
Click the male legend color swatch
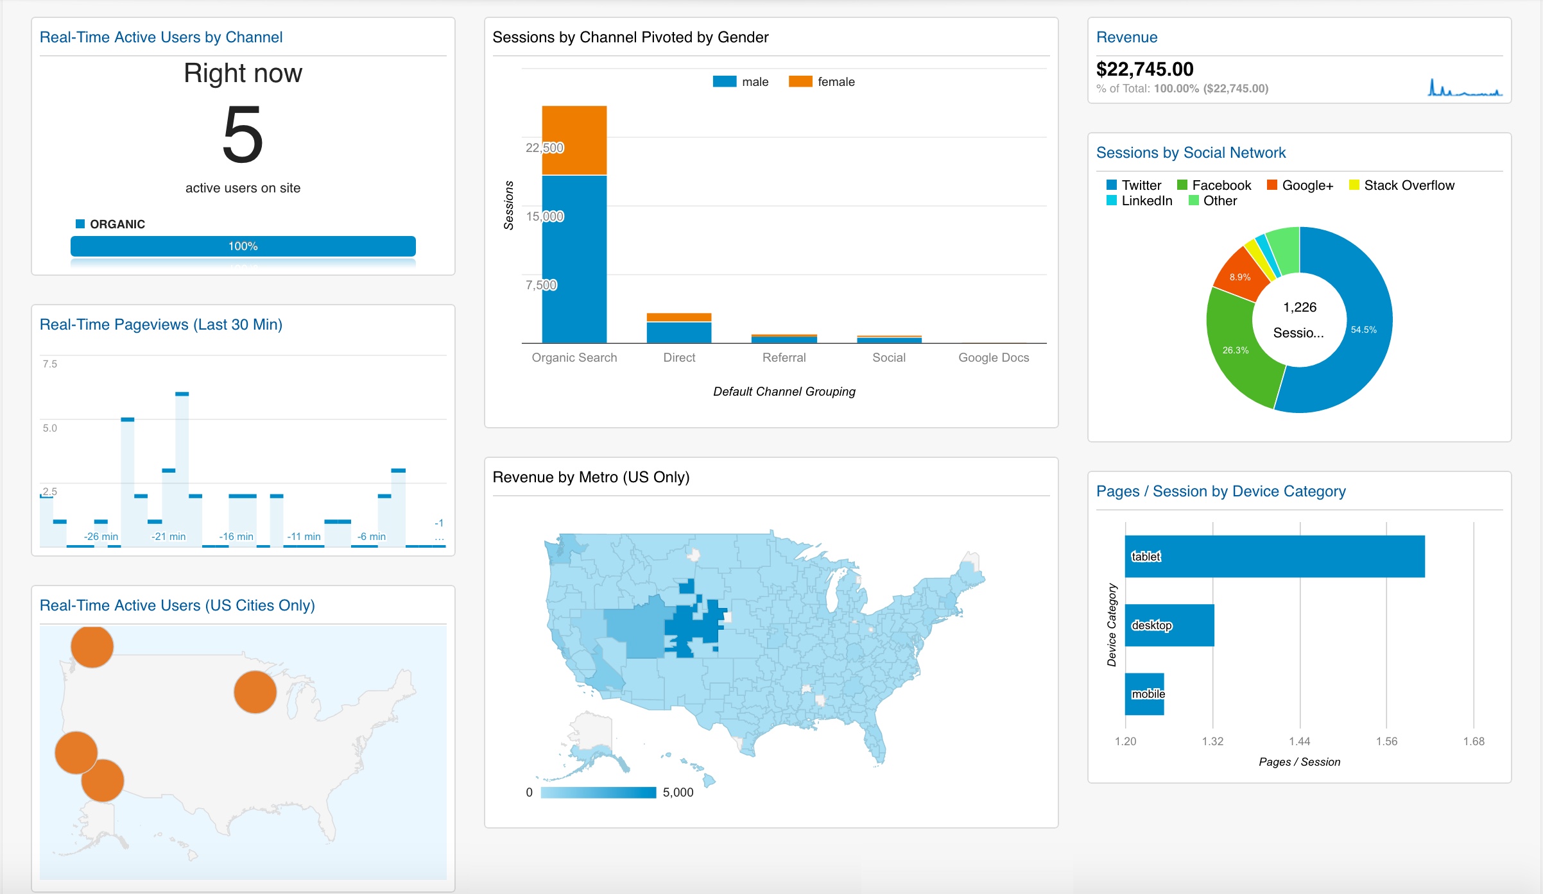pos(724,81)
